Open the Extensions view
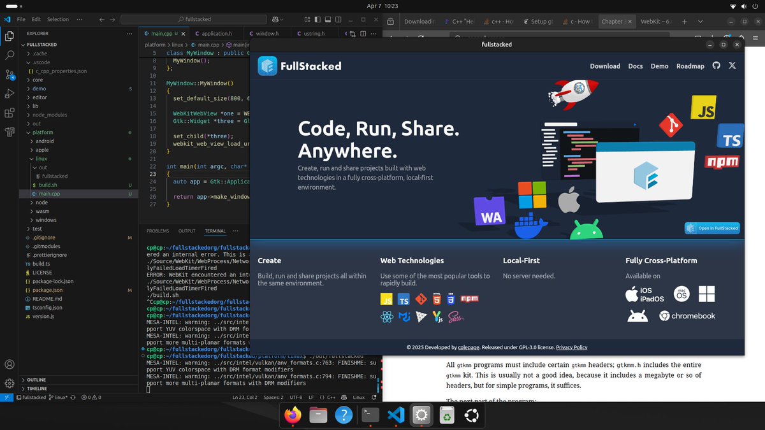The width and height of the screenshot is (765, 430). pos(8,113)
